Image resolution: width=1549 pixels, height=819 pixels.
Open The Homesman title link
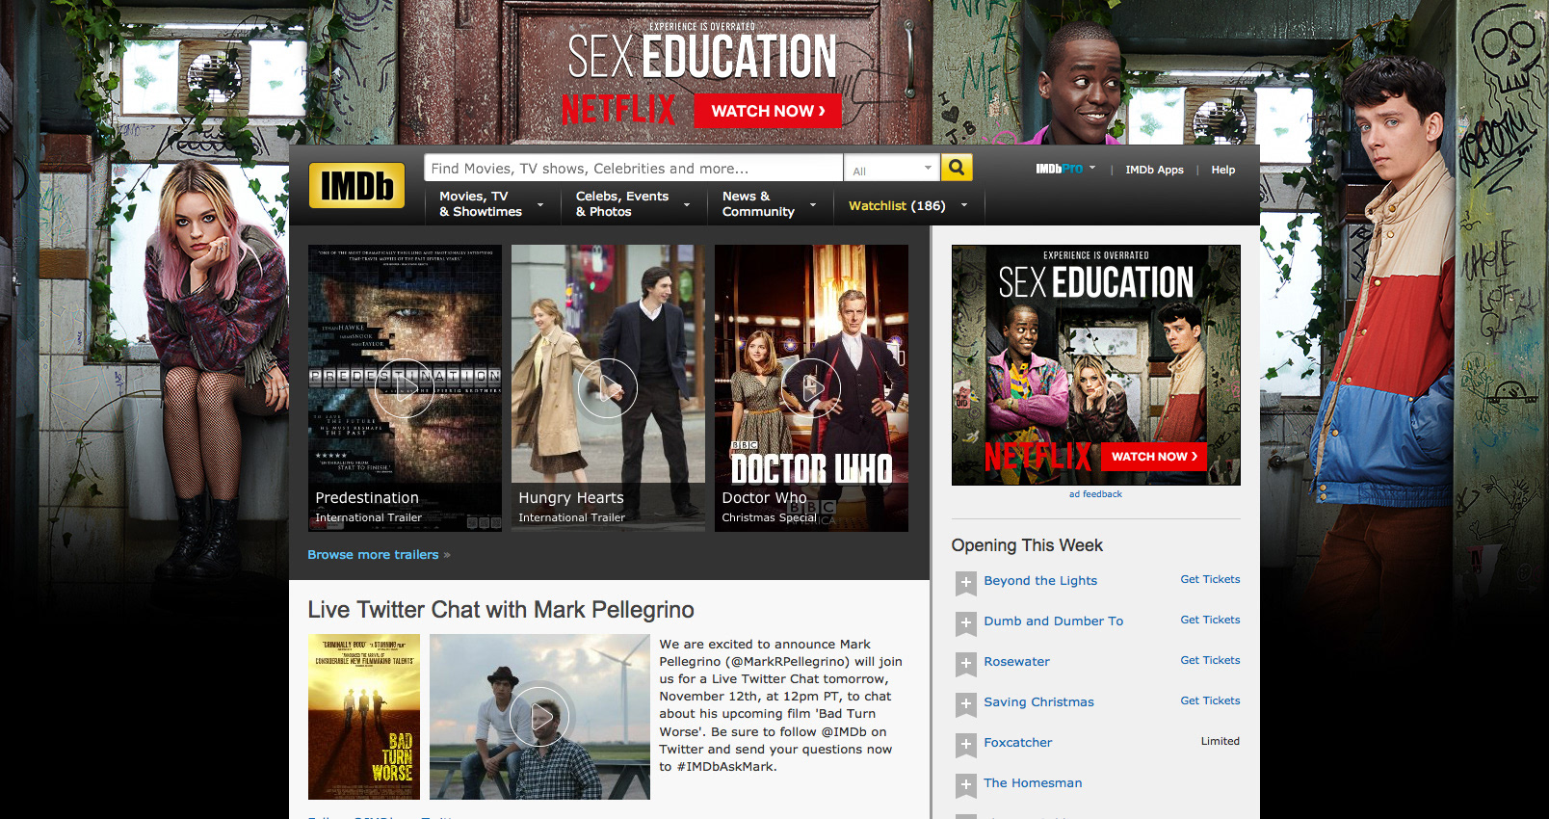coord(1033,783)
